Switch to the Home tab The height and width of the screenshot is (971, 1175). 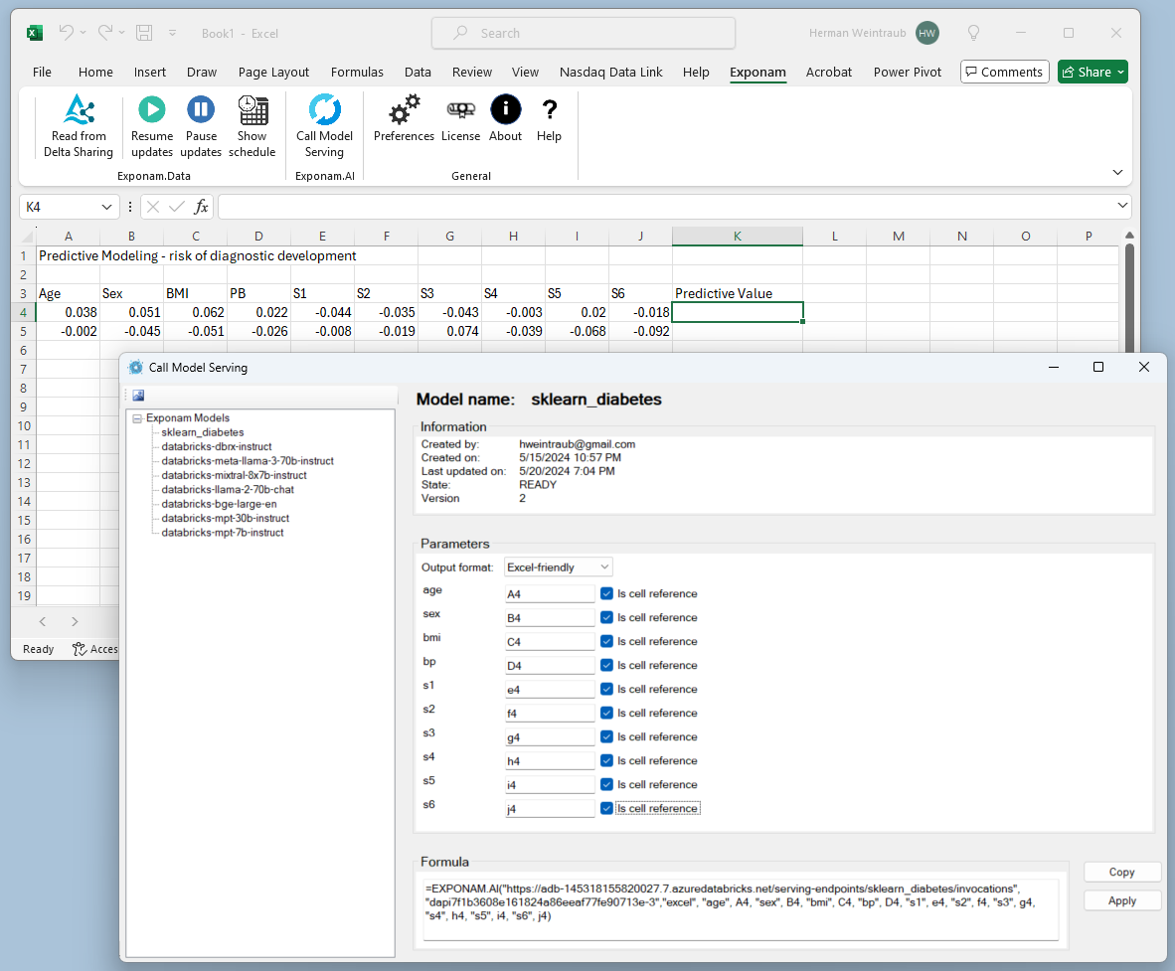tap(95, 72)
